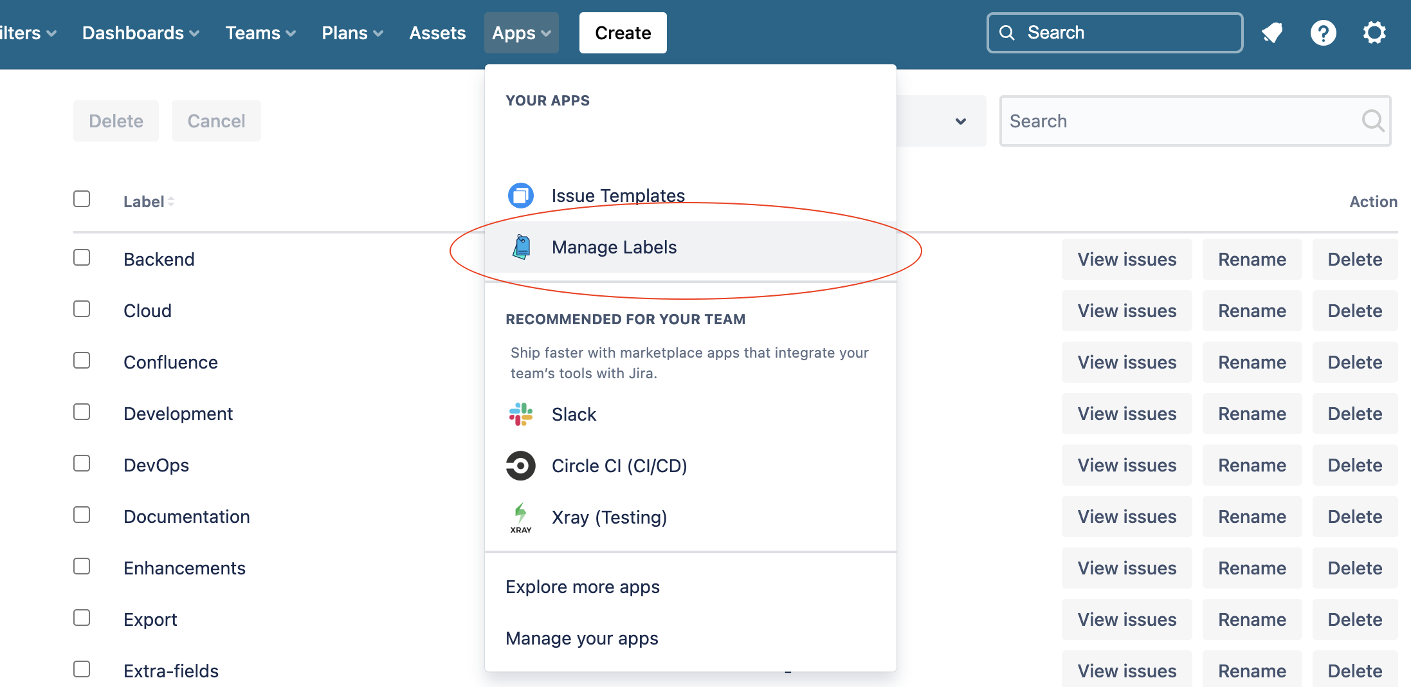Toggle the select-all labels checkbox
This screenshot has width=1411, height=687.
pyautogui.click(x=82, y=199)
